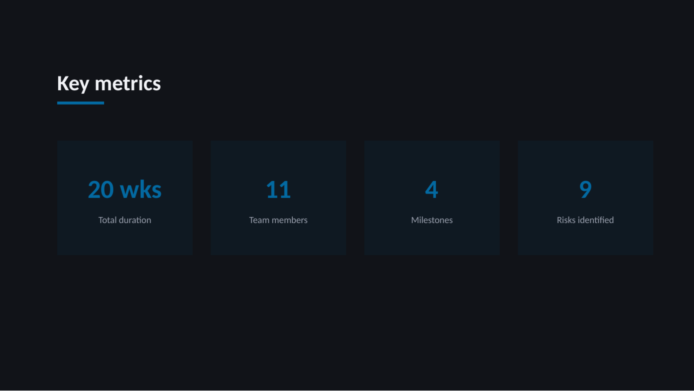This screenshot has height=391, width=694.
Task: Select the "9" metric value
Action: tap(585, 189)
